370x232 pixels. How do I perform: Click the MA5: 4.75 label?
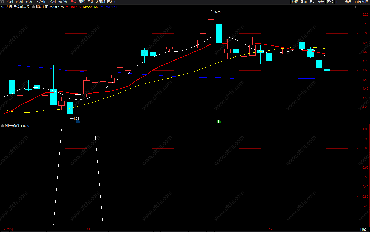point(57,7)
